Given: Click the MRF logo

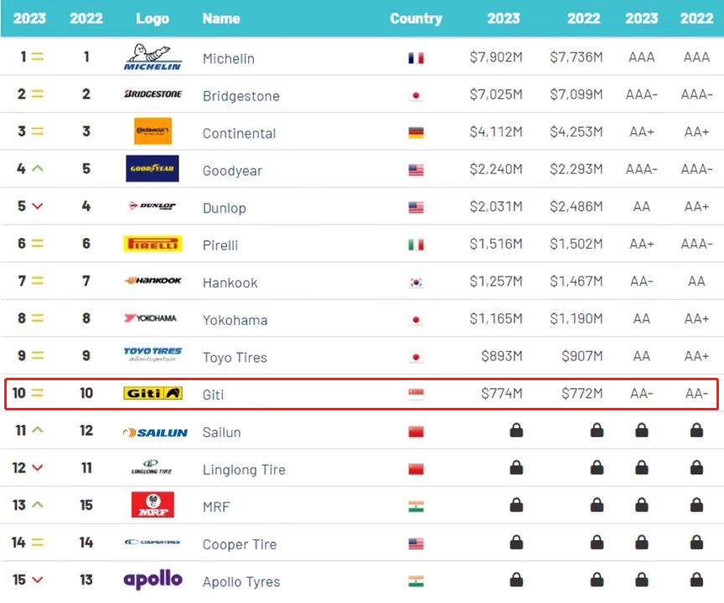Looking at the screenshot, I should click(x=153, y=505).
